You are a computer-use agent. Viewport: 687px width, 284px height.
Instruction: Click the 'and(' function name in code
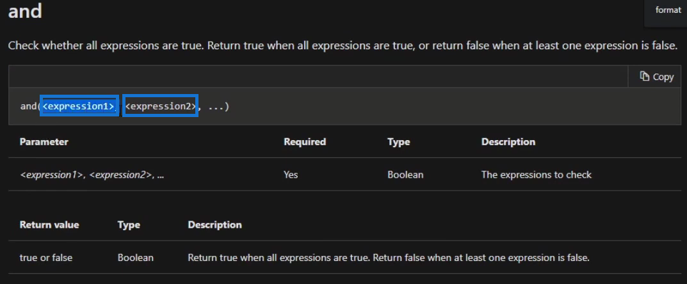pos(30,106)
